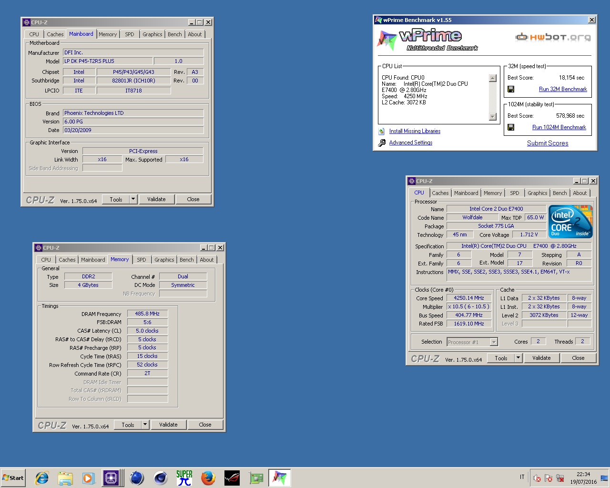Screen dimensions: 610x488
Task: Run the 1024M benchmark
Action: (x=559, y=127)
